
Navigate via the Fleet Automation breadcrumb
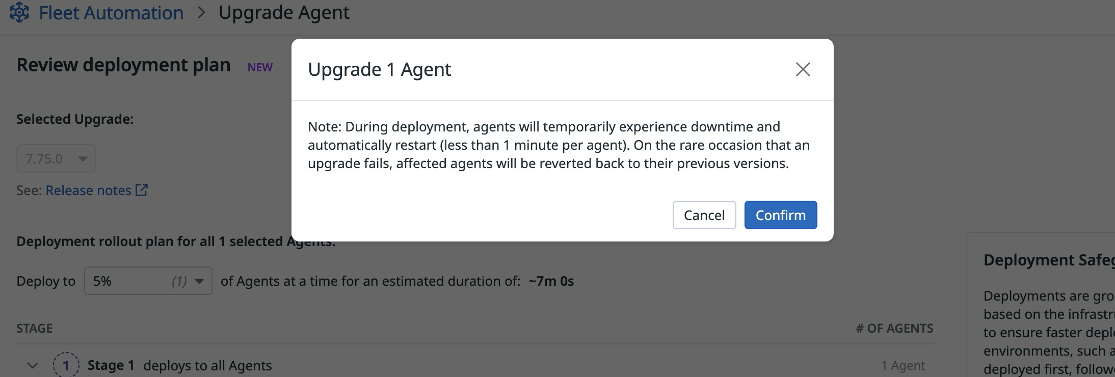[111, 12]
